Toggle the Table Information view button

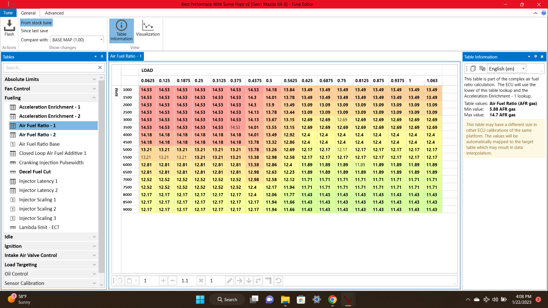pos(121,31)
